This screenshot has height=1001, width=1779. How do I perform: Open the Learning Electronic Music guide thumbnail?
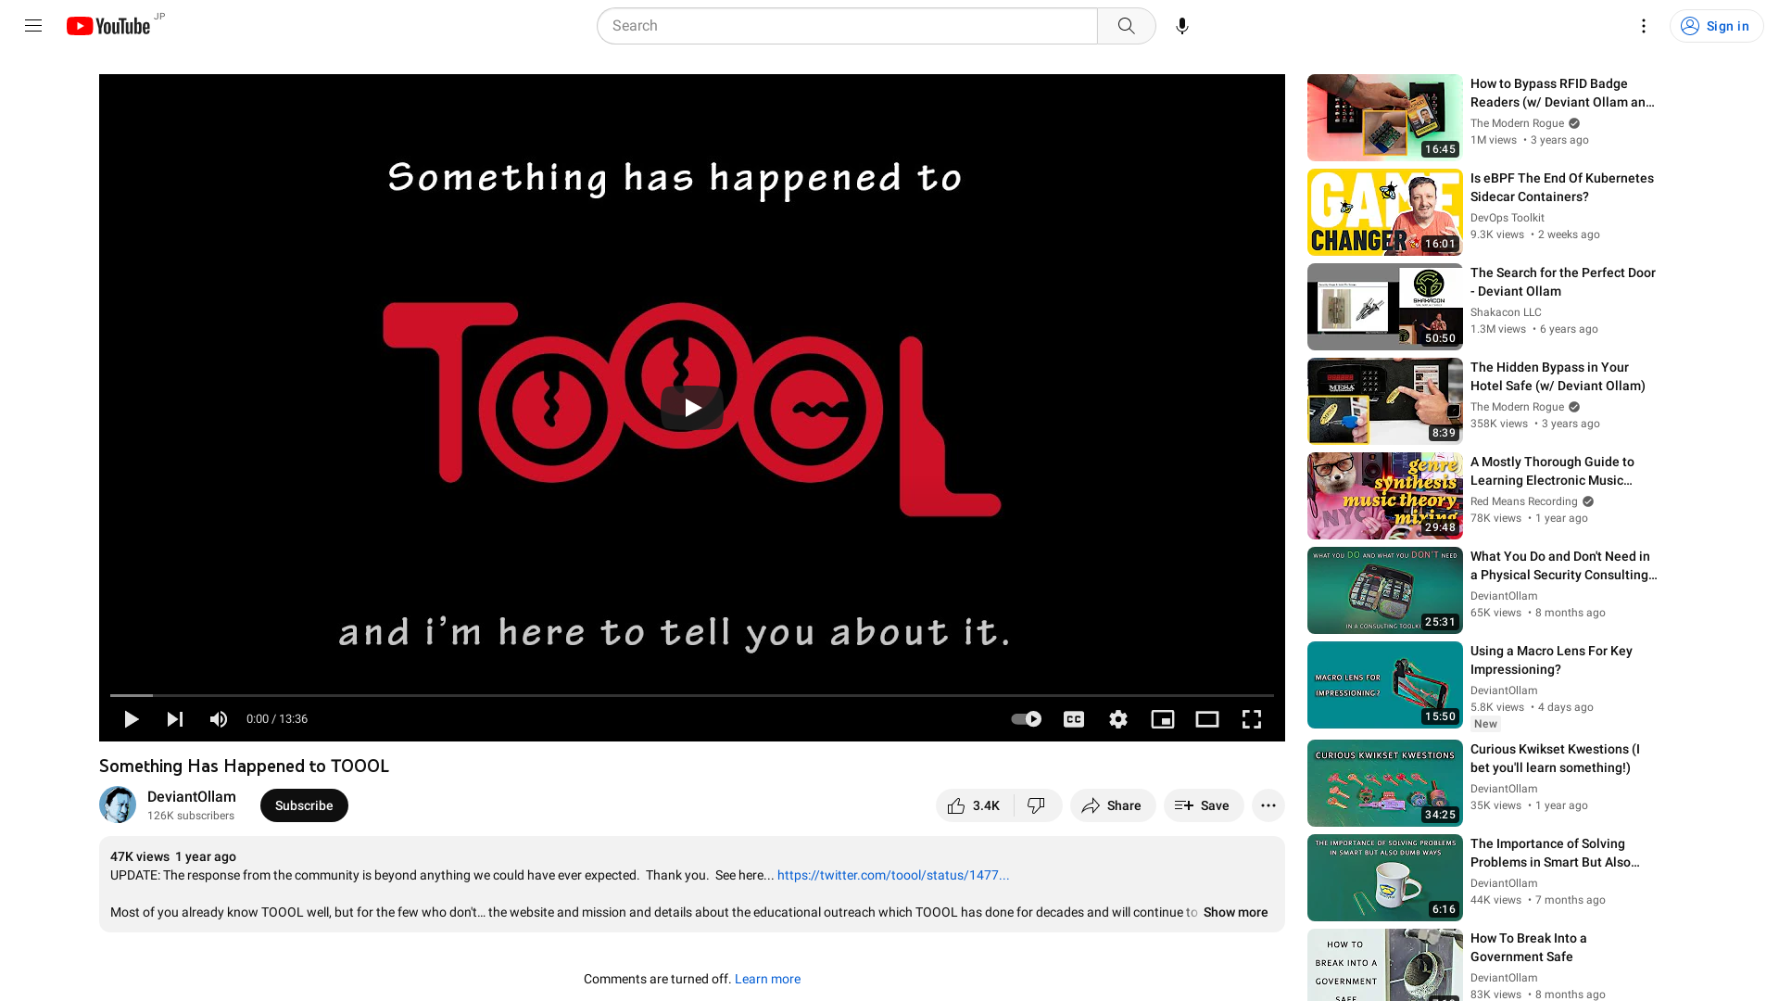[x=1385, y=496]
